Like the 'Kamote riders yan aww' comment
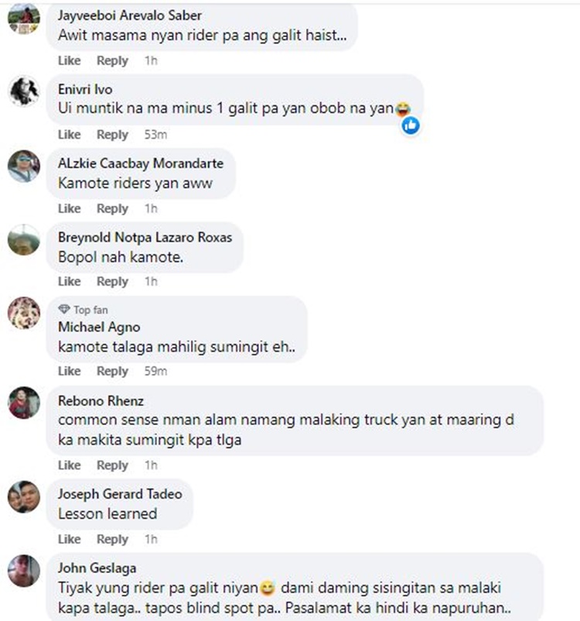Viewport: 580px width, 621px height. click(69, 208)
